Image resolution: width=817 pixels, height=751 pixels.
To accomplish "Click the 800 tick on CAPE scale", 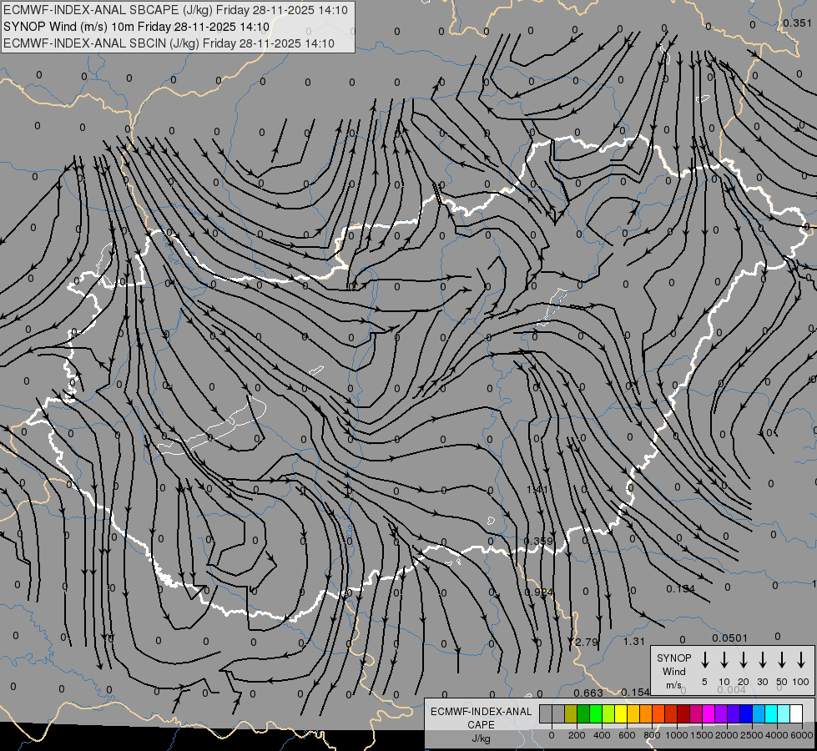I will (x=652, y=735).
